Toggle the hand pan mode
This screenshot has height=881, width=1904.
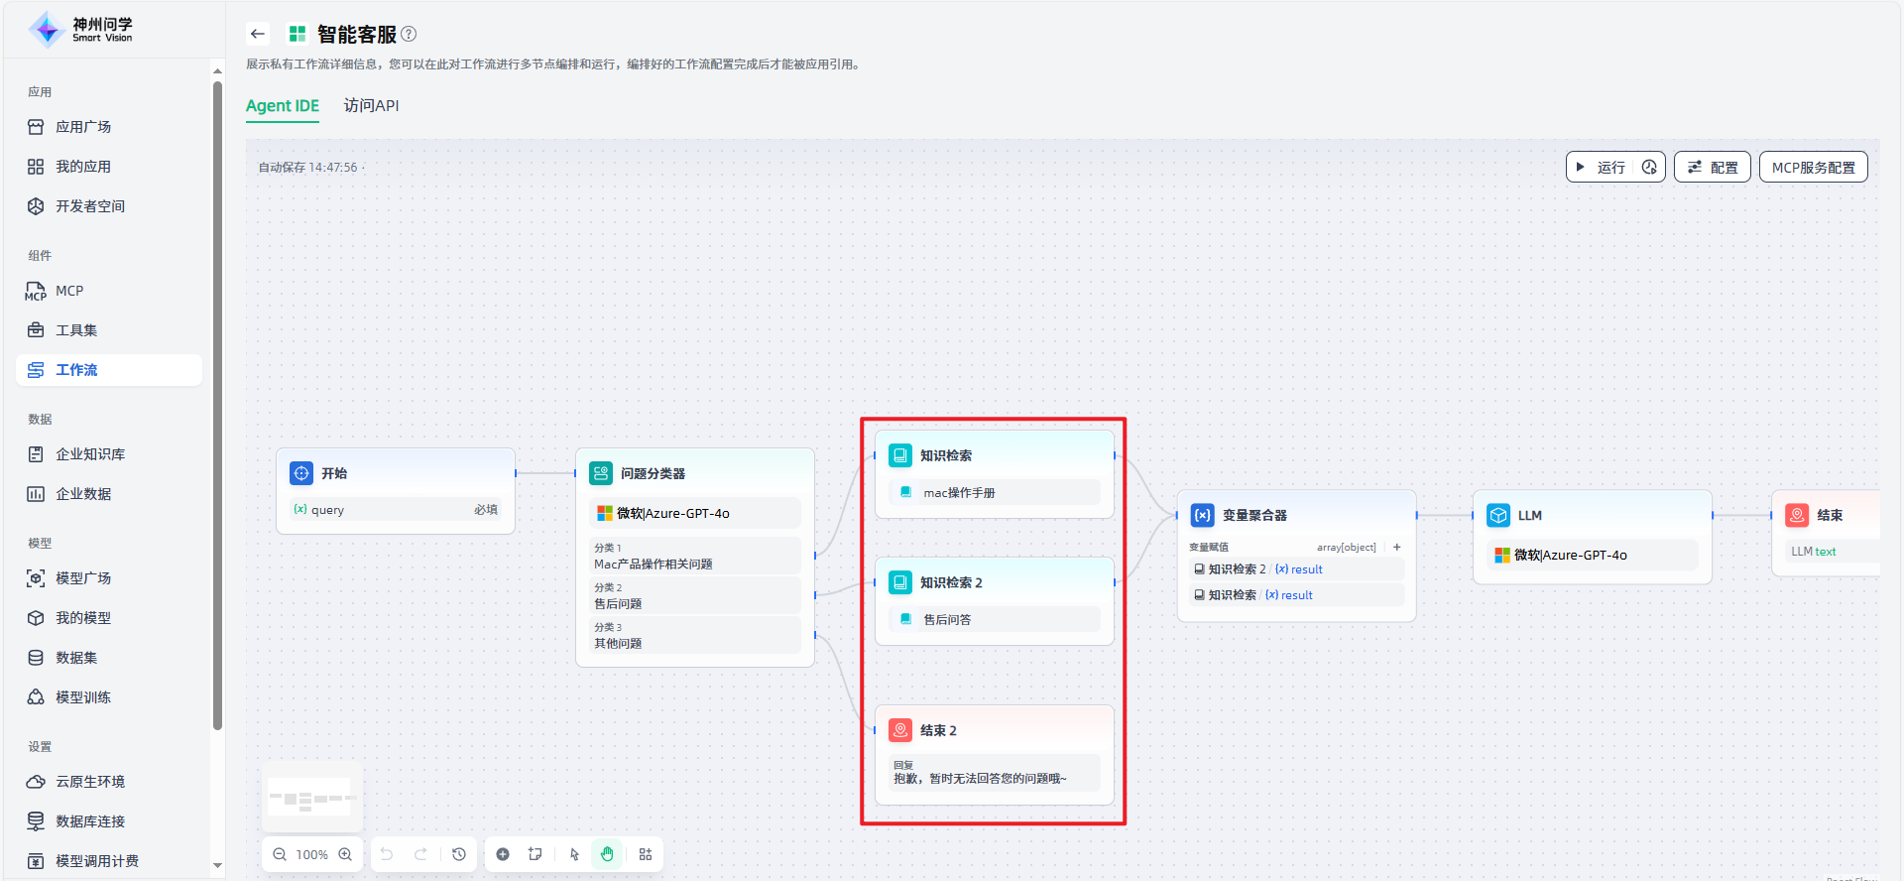coord(607,854)
